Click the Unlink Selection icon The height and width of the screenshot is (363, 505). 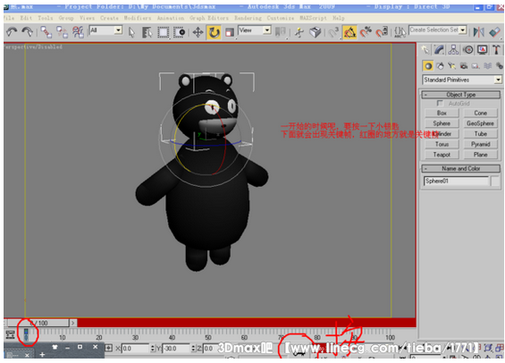62,32
